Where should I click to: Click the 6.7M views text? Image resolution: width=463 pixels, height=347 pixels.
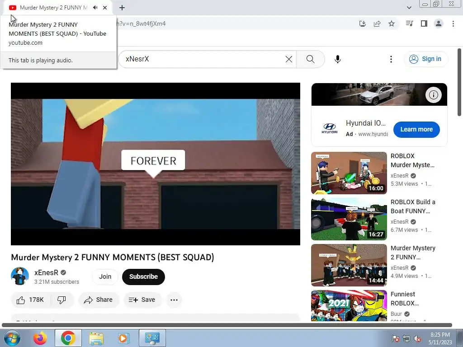pyautogui.click(x=404, y=230)
